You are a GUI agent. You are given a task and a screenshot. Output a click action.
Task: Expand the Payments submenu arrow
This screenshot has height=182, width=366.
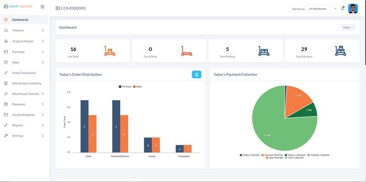[x=43, y=104]
